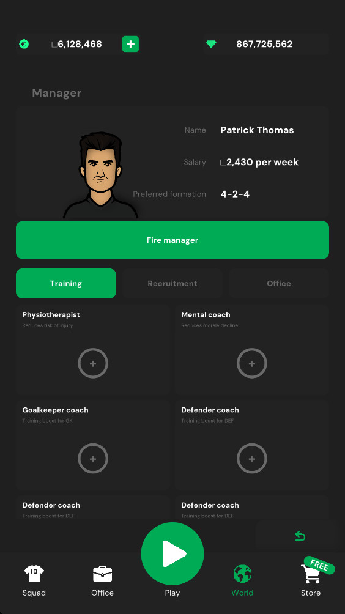Open the Store shopping cart
Image resolution: width=345 pixels, height=614 pixels.
[311, 574]
